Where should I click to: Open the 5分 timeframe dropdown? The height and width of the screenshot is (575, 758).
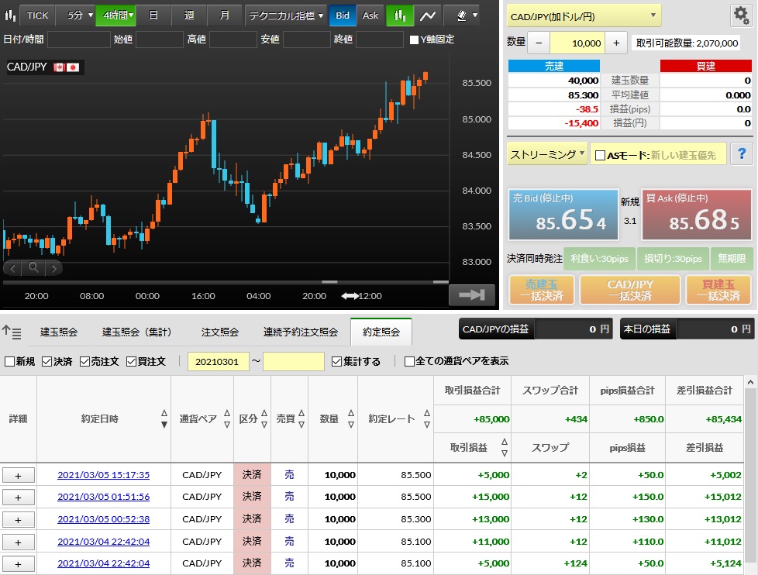point(75,15)
